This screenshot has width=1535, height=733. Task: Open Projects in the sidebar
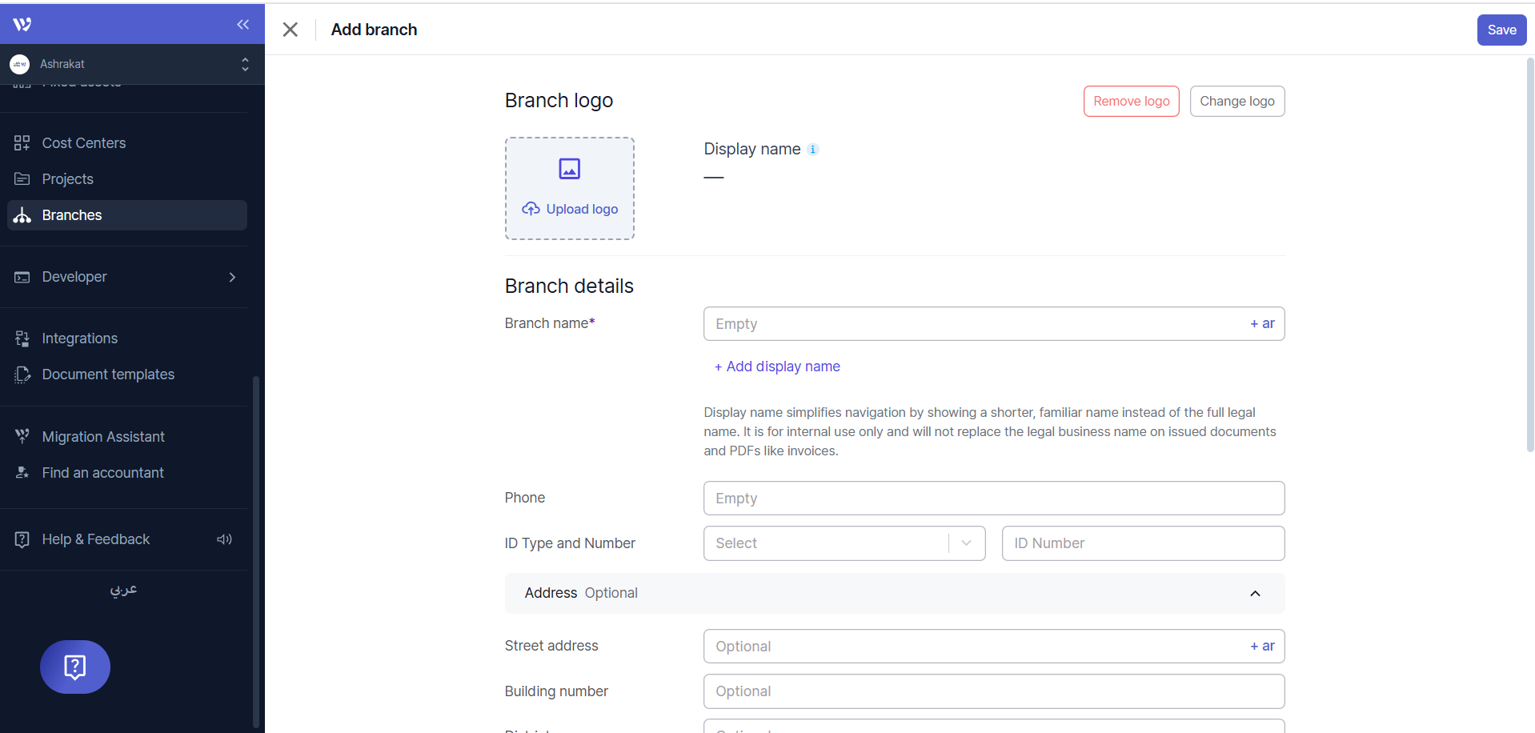click(67, 179)
